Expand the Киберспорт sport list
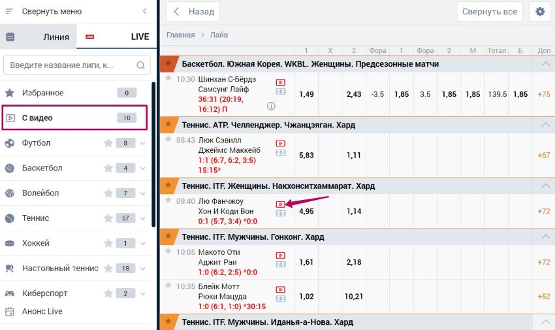555x330 pixels. [x=142, y=293]
